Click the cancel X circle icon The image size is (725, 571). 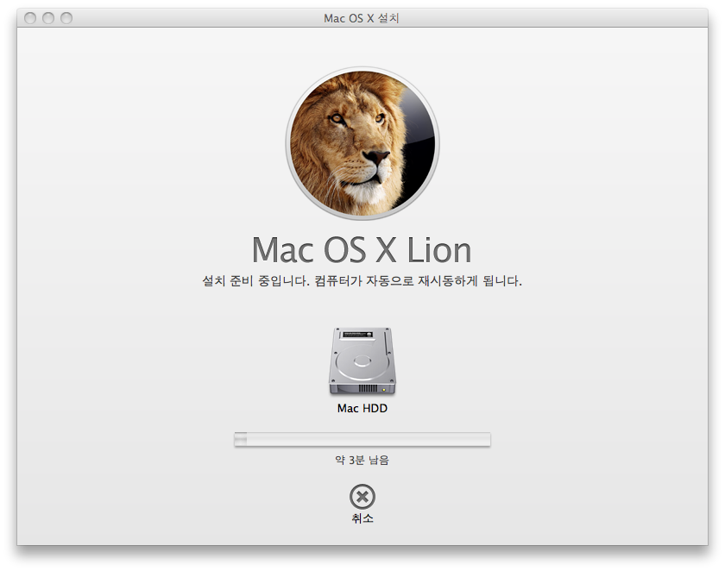pyautogui.click(x=362, y=497)
